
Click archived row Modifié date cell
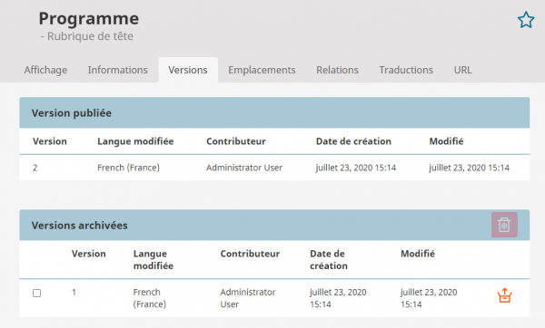tap(429, 298)
